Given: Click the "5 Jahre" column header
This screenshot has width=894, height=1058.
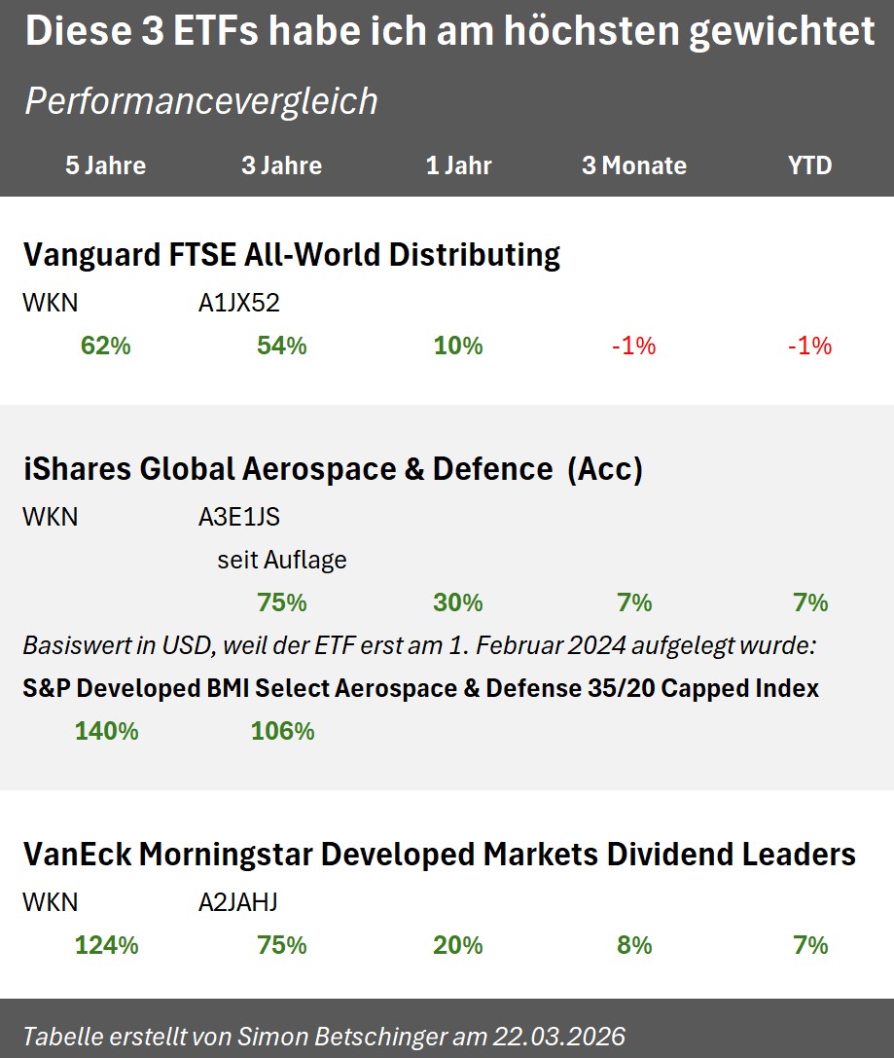Looking at the screenshot, I should point(105,165).
